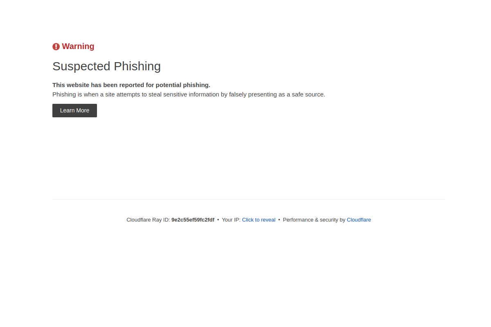This screenshot has height=327, width=491.
Task: Click the blue Cloudflare hyperlink text
Action: (359, 219)
